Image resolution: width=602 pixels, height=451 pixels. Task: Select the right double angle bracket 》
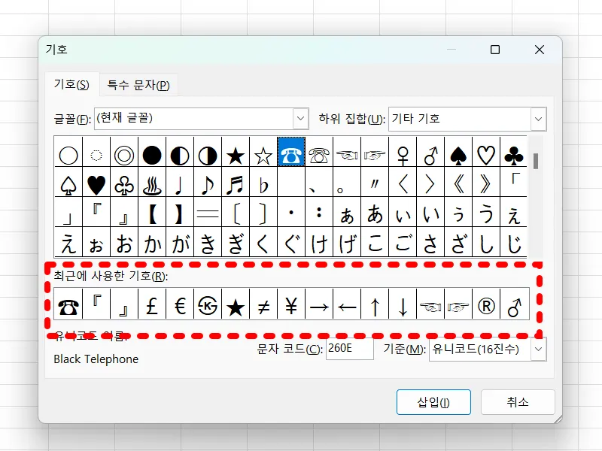tap(486, 182)
